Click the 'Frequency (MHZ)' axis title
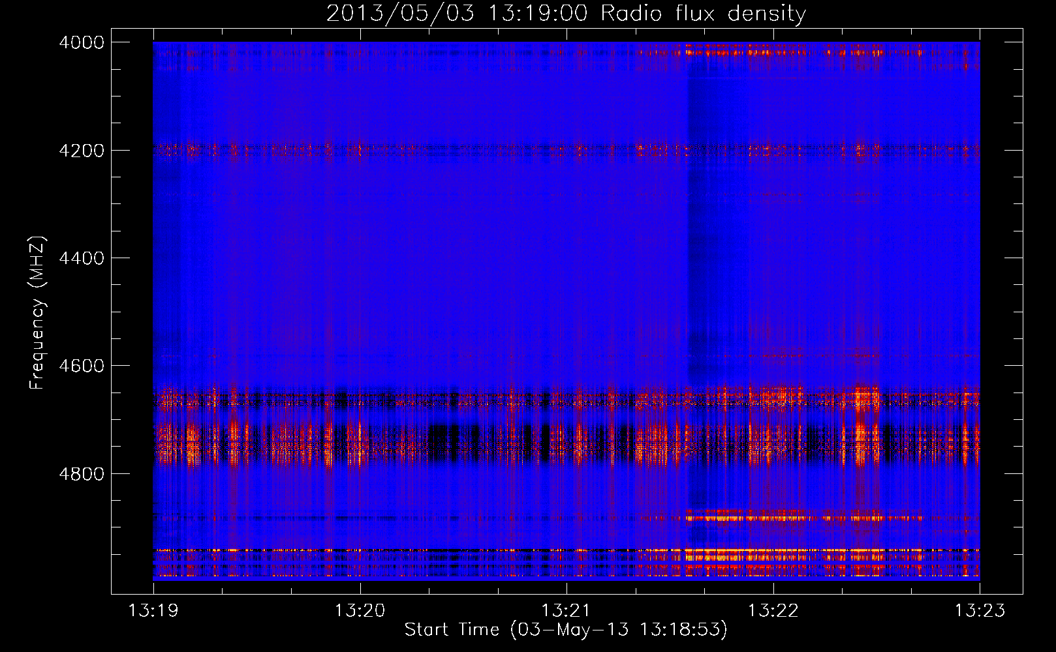 37,312
